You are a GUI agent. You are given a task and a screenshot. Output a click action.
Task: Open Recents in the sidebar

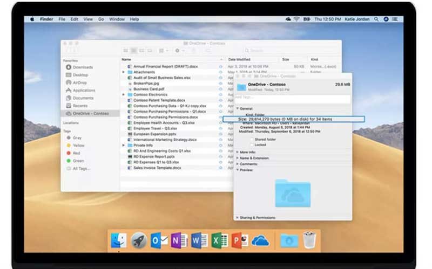(77, 106)
